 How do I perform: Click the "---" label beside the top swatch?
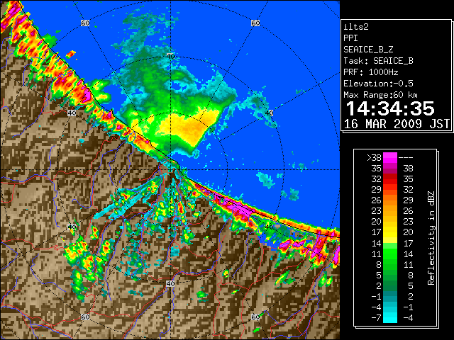point(406,157)
